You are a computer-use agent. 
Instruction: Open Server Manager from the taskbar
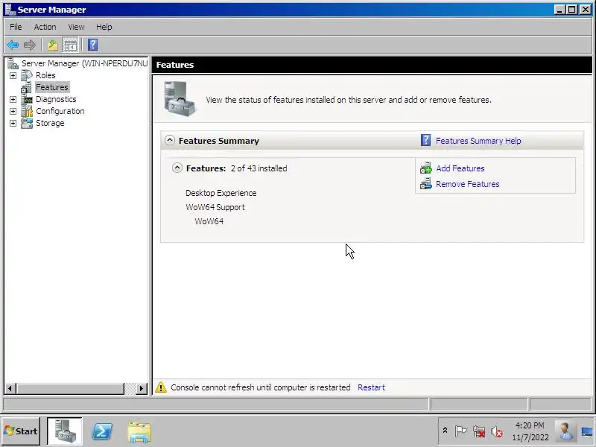pyautogui.click(x=65, y=431)
